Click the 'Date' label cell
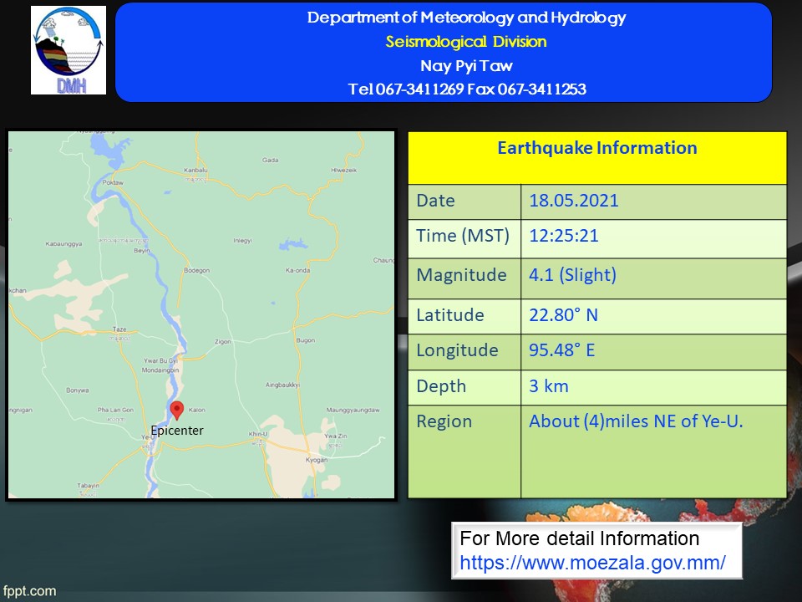The image size is (802, 602). tap(464, 202)
